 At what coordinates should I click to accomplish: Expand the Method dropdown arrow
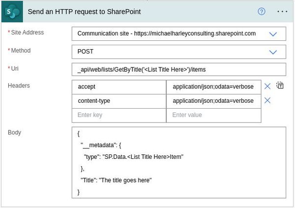pyautogui.click(x=273, y=52)
